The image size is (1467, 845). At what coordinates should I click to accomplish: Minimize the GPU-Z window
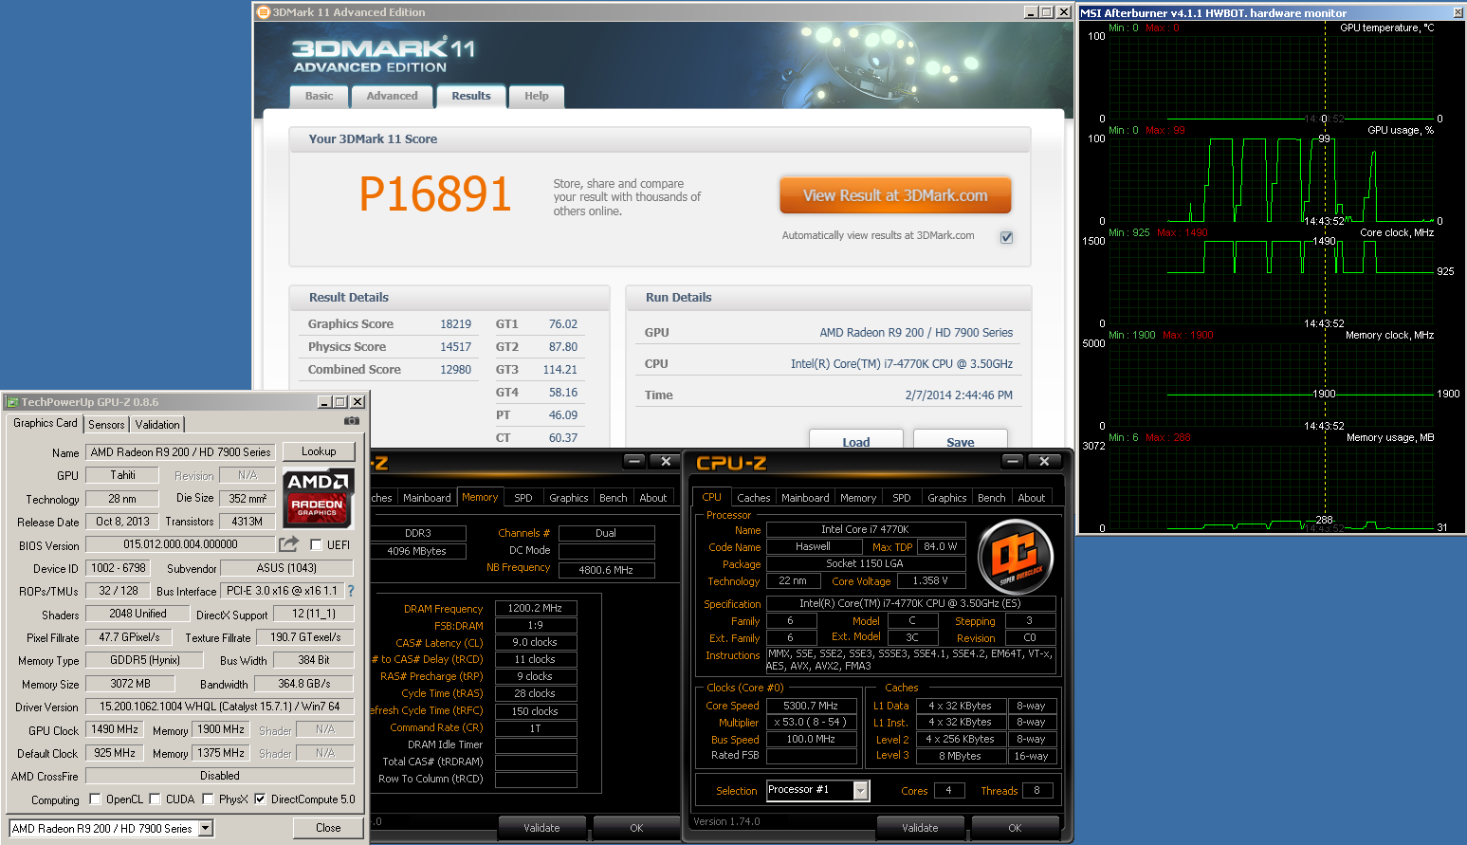pyautogui.click(x=325, y=402)
